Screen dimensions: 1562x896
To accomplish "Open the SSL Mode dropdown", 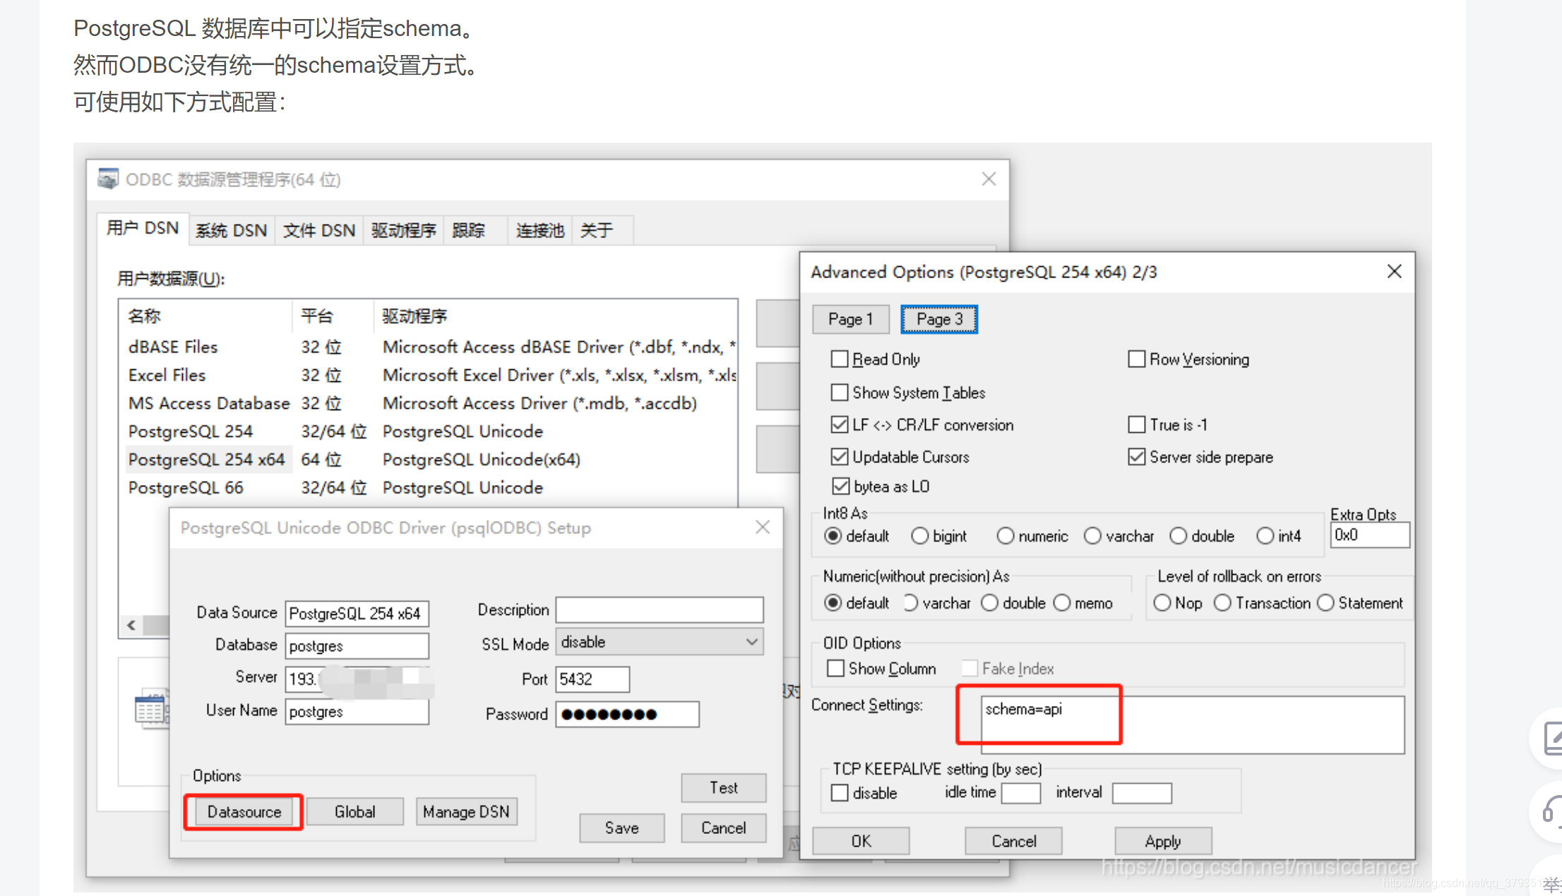I will click(660, 642).
